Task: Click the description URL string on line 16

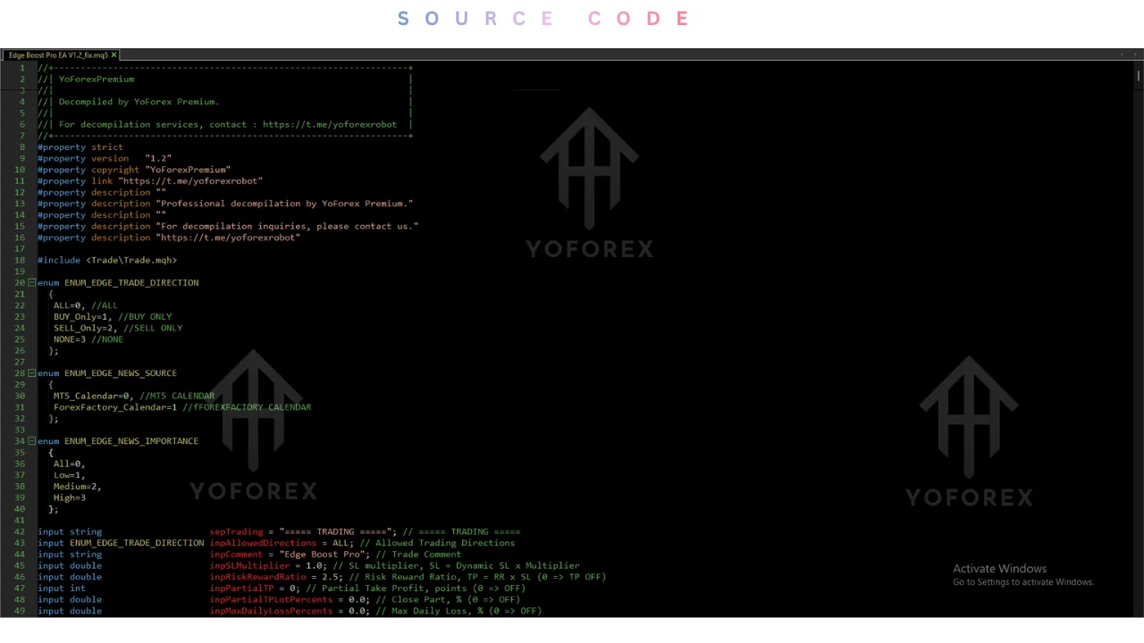Action: coord(228,238)
